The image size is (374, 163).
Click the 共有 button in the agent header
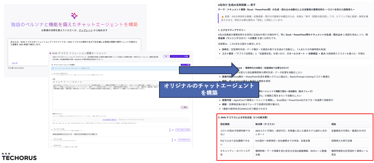166,56
